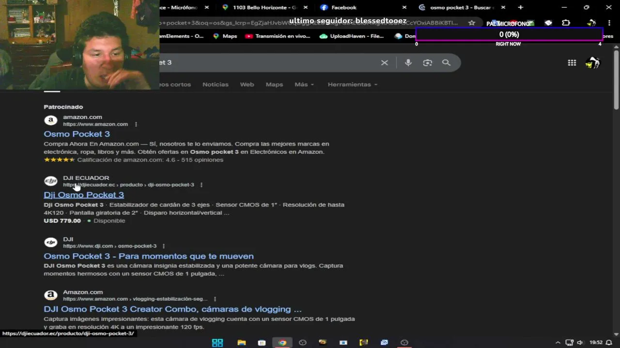Switch to the Maps results tab
Screen dimensions: 620x348
274,84
